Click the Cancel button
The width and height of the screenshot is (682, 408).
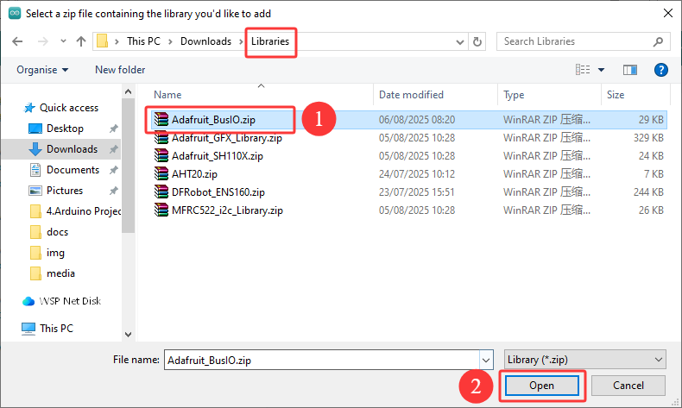[628, 386]
